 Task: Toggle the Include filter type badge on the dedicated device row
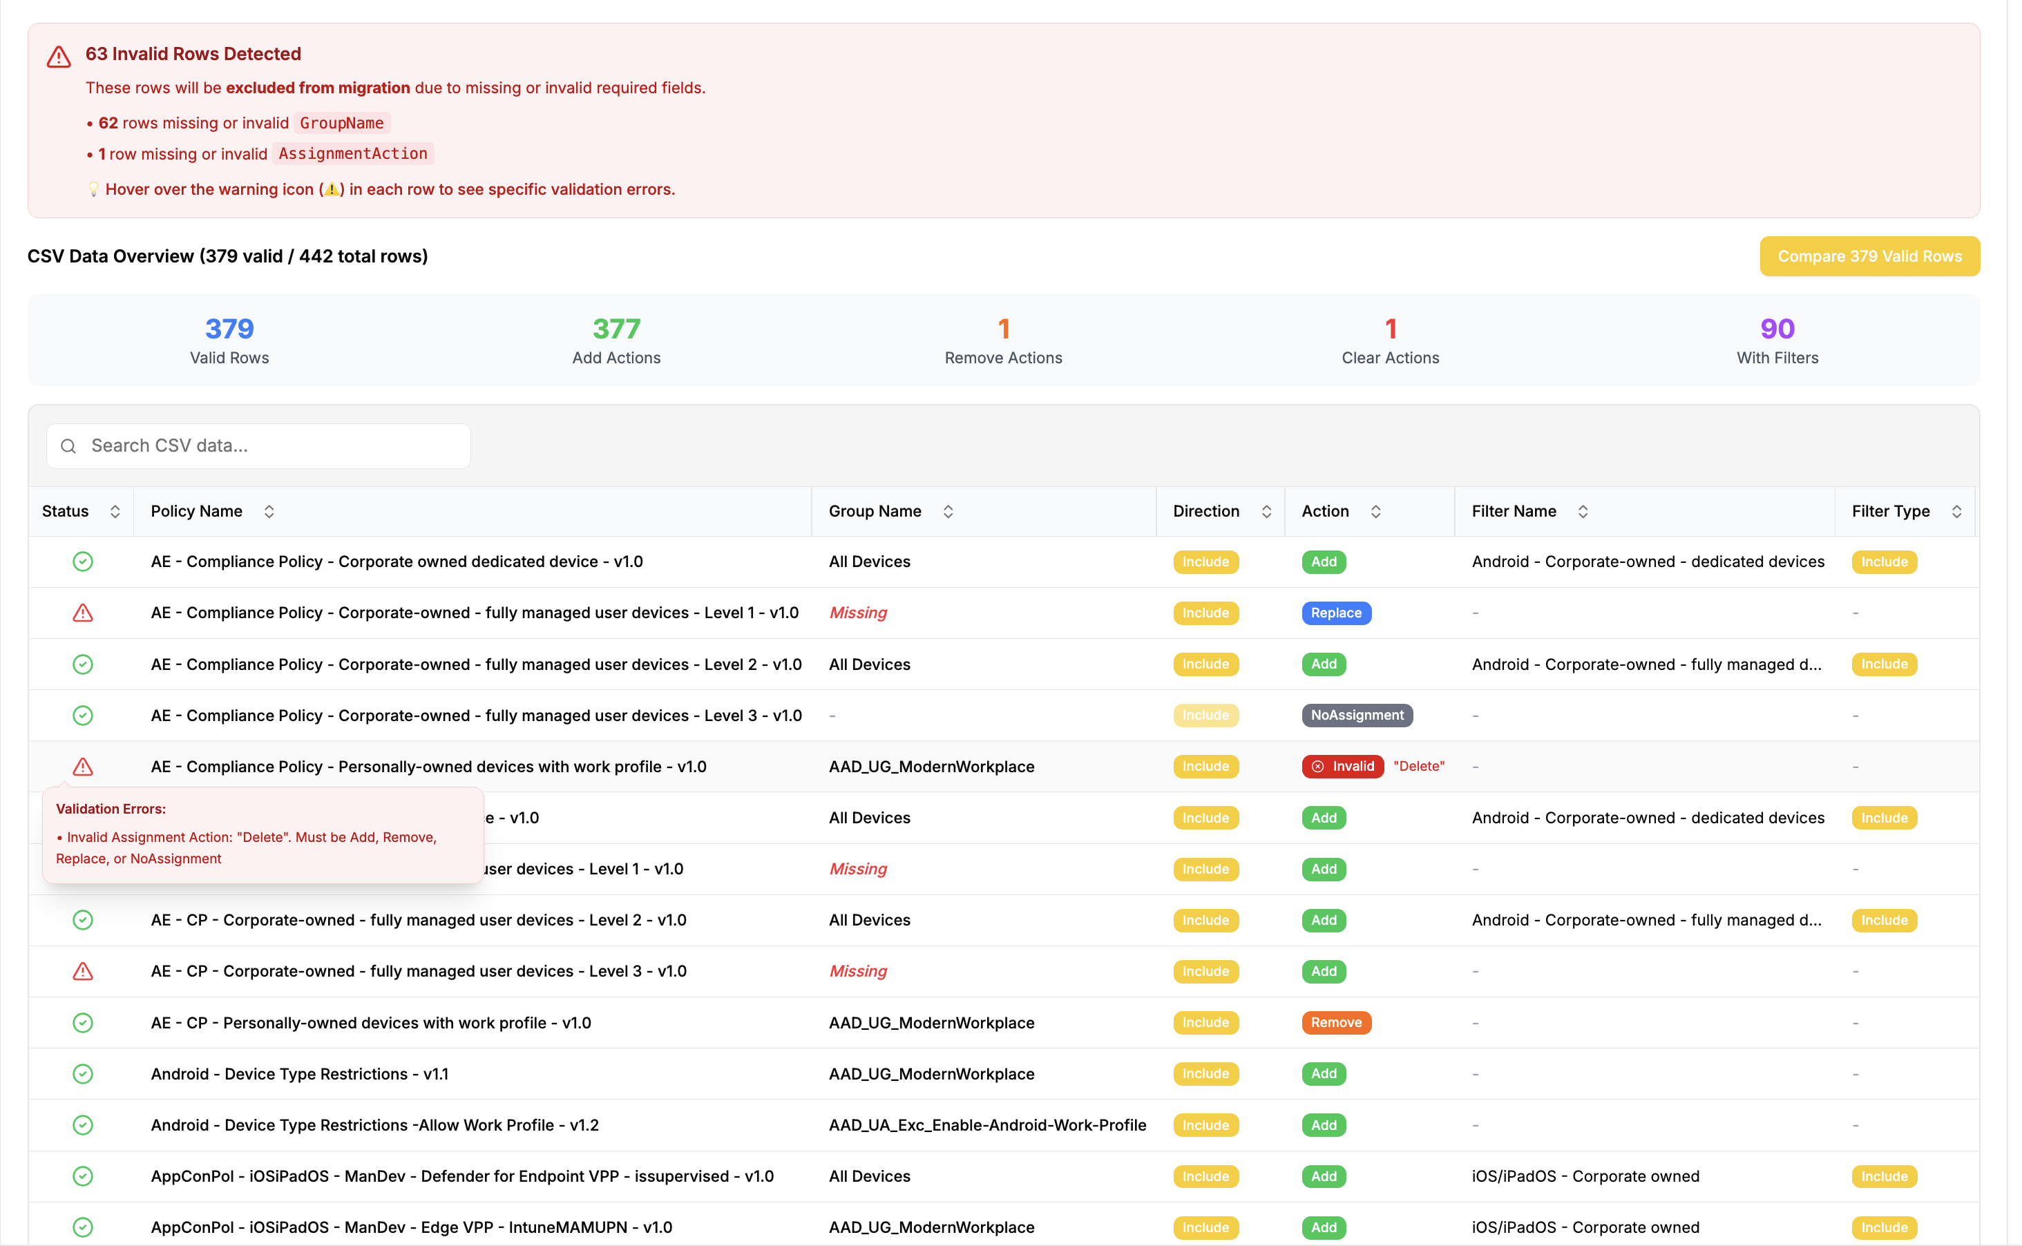pyautogui.click(x=1884, y=562)
